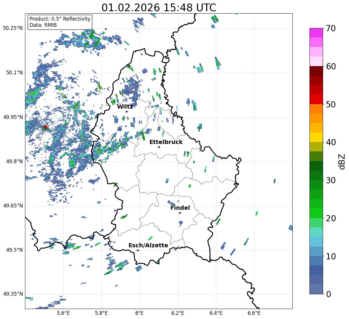Click the Findel cross marker
The height and width of the screenshot is (319, 349).
(180, 213)
